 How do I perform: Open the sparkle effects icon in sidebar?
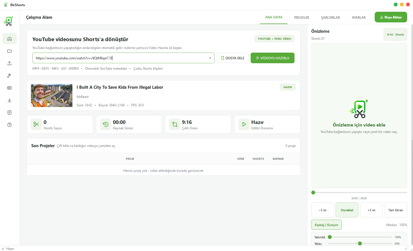click(x=10, y=76)
